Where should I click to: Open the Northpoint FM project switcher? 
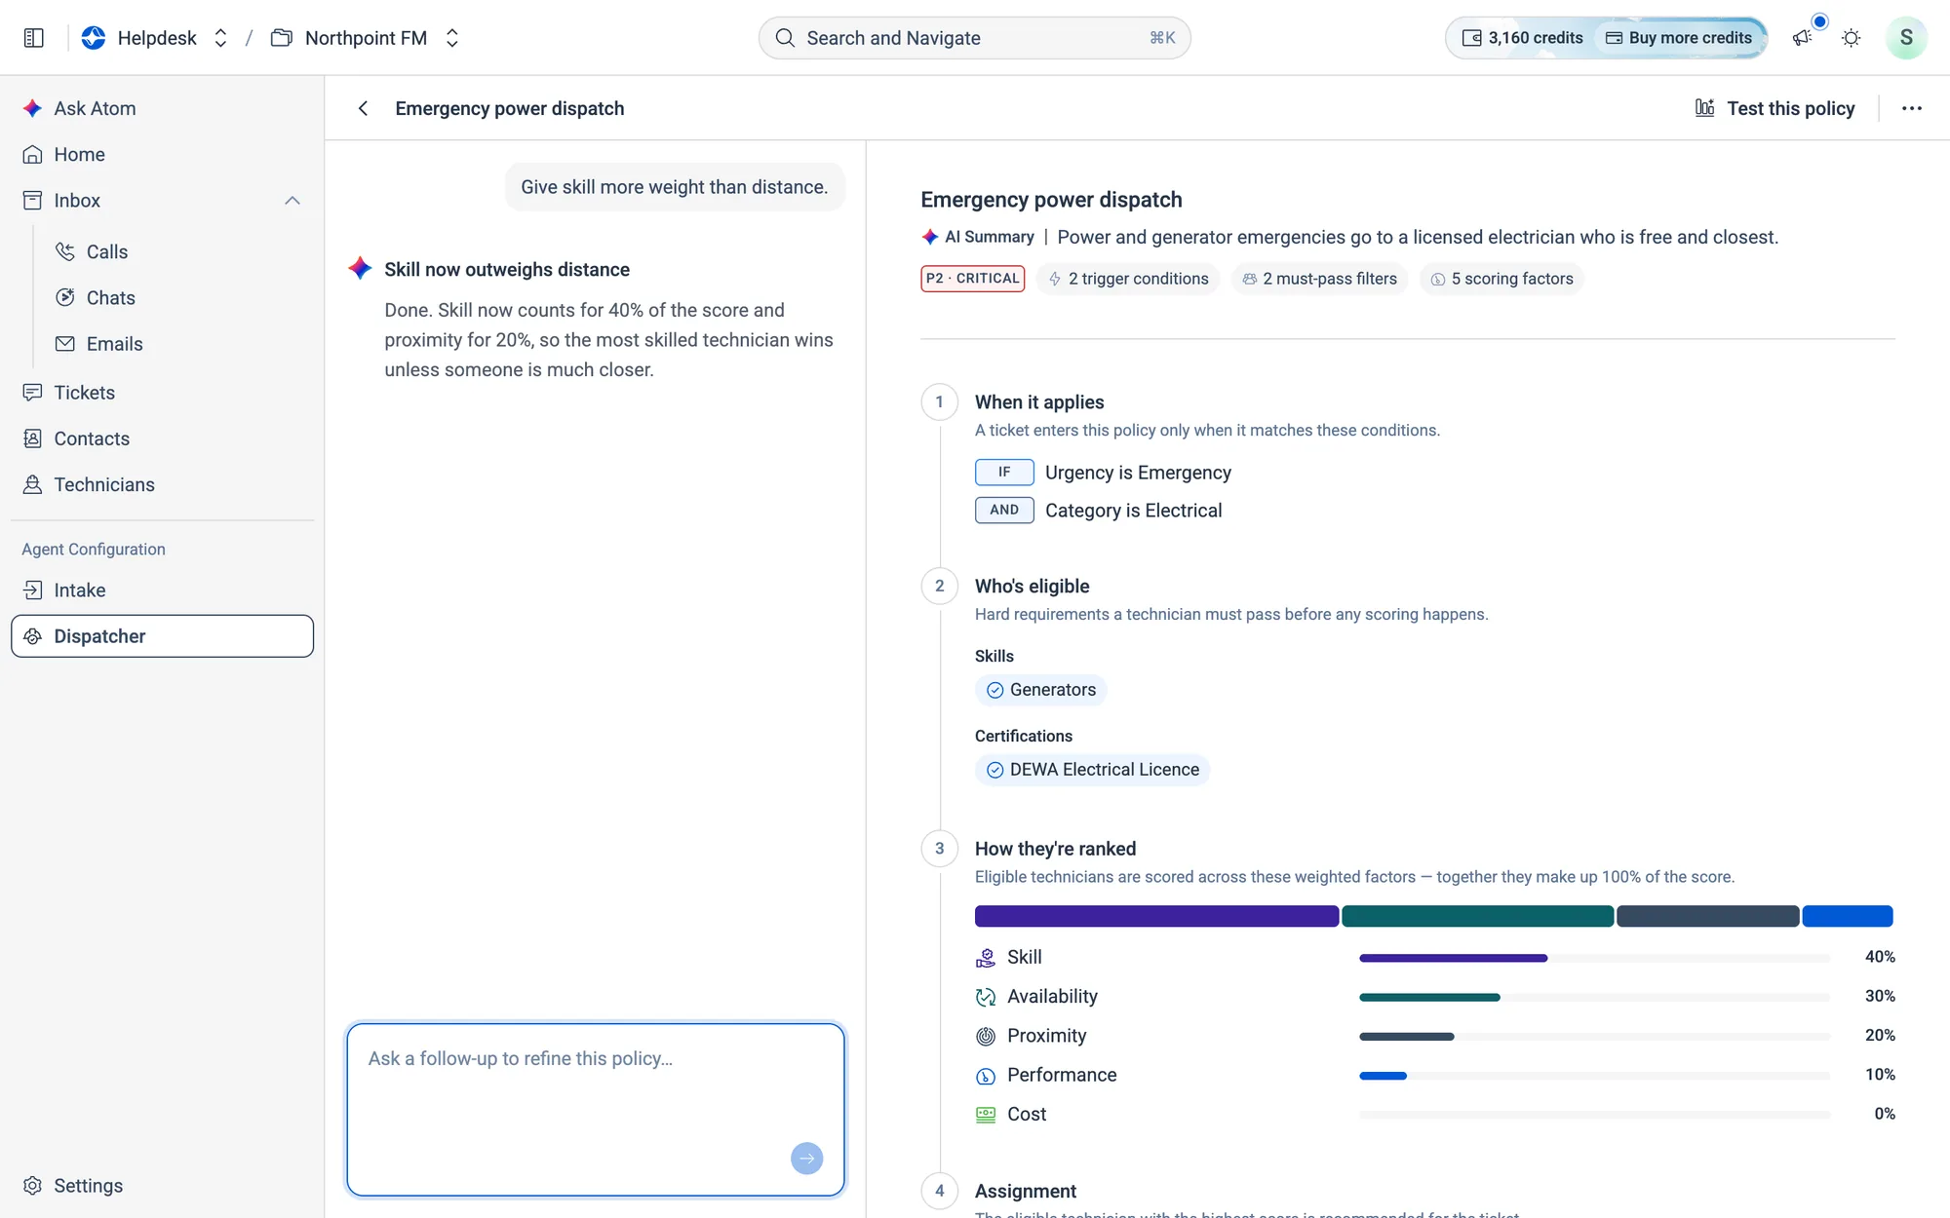point(451,38)
